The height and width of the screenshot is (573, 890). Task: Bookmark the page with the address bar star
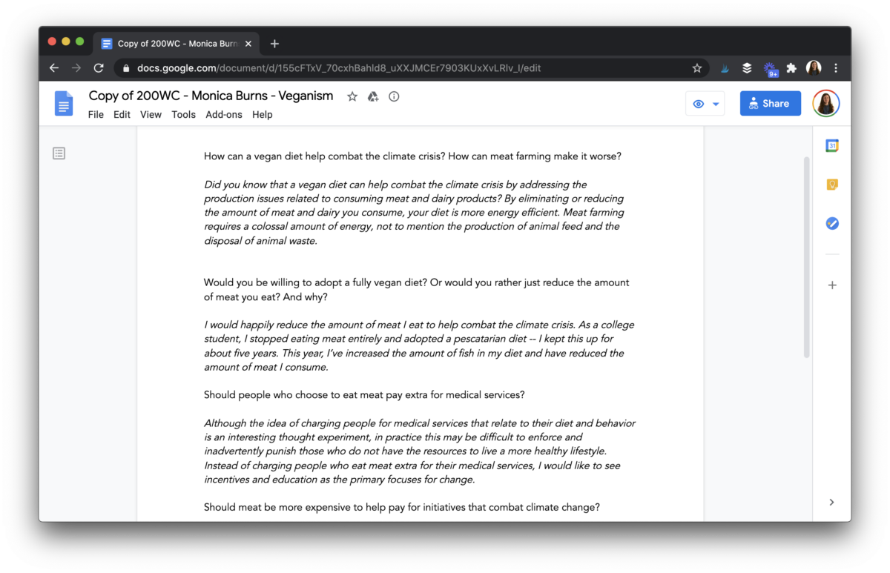(x=696, y=67)
